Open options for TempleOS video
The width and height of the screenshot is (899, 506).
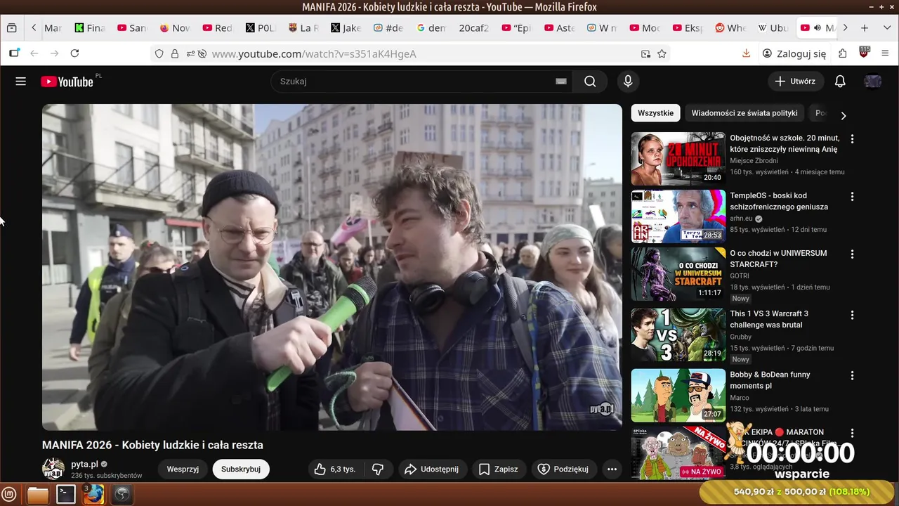[x=853, y=197]
